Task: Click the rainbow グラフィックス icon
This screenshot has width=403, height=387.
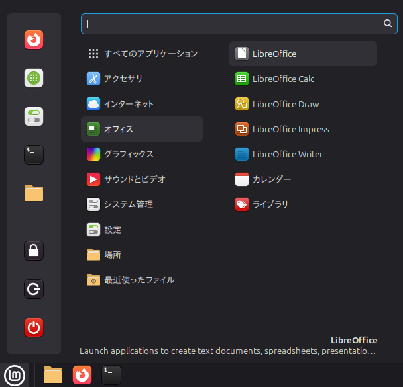Action: tap(93, 154)
